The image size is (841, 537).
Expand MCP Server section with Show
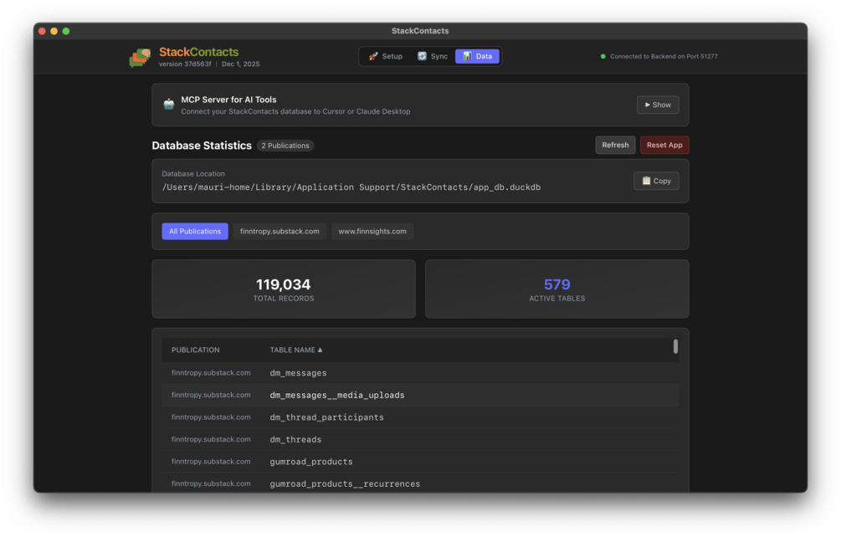coord(658,105)
